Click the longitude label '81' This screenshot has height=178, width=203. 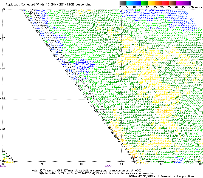81,164
